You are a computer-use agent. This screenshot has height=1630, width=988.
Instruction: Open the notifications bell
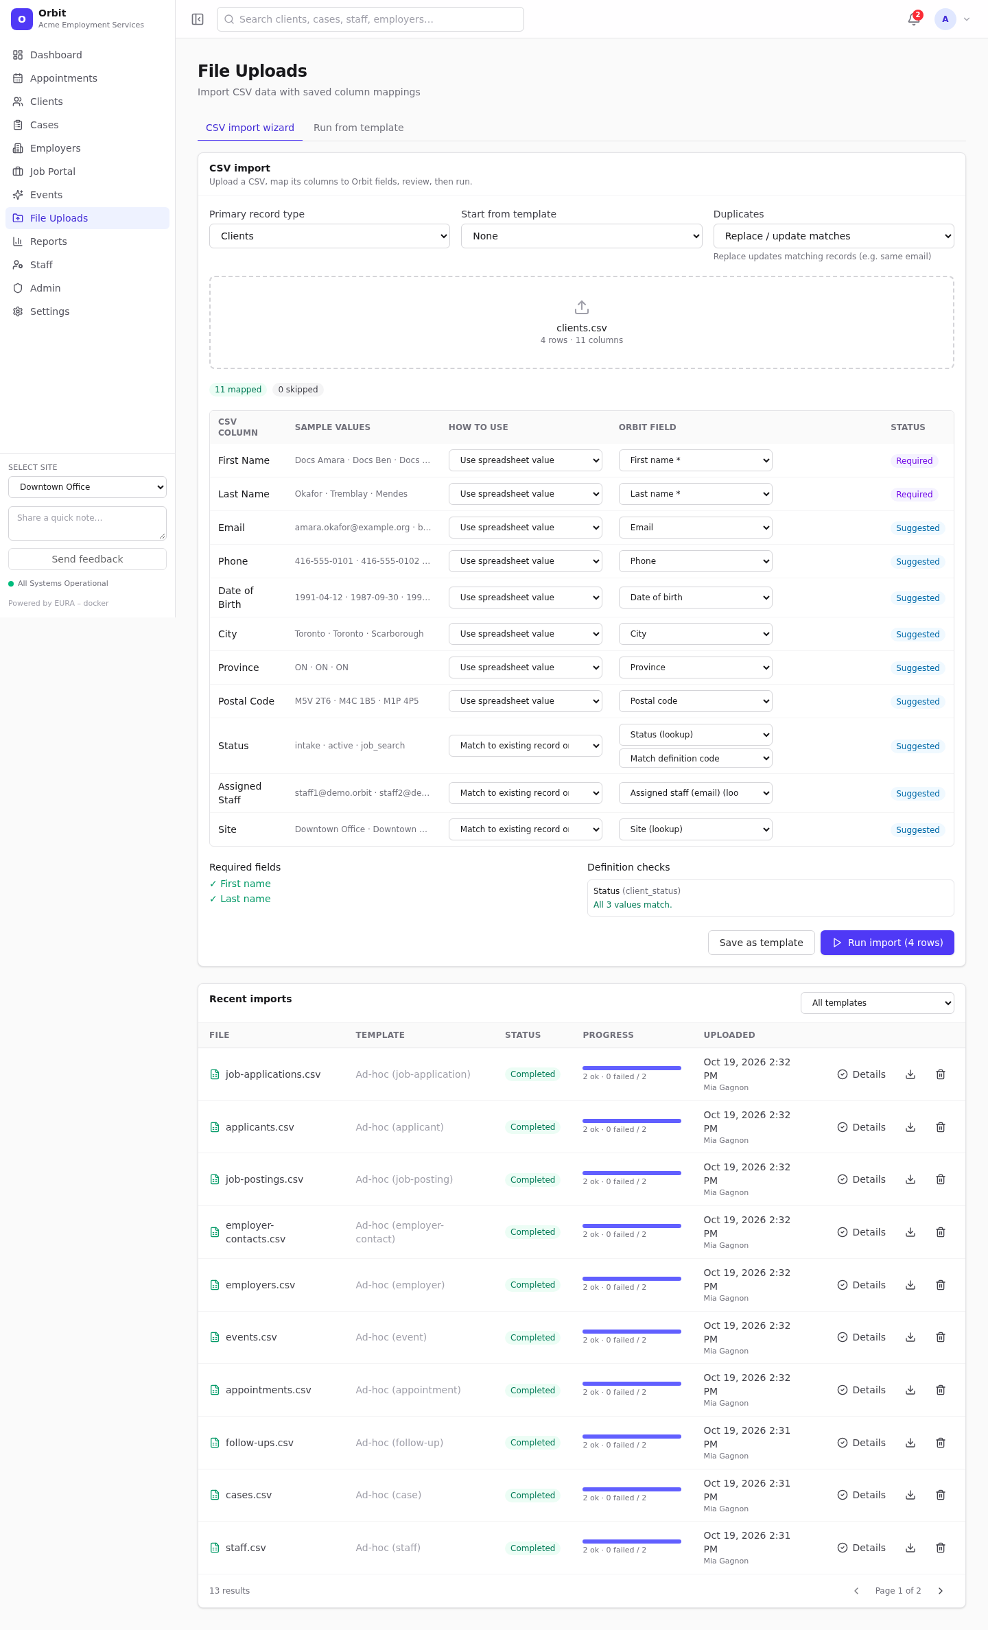pos(914,19)
